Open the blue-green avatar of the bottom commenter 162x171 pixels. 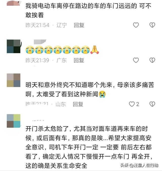(x=13, y=121)
